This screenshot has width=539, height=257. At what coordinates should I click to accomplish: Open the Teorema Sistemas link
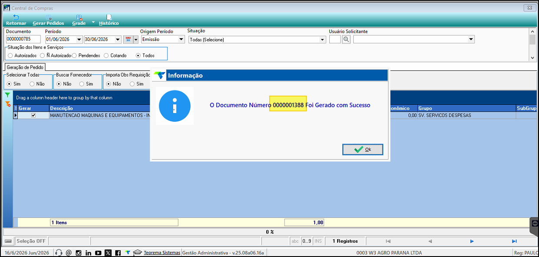[x=162, y=253]
